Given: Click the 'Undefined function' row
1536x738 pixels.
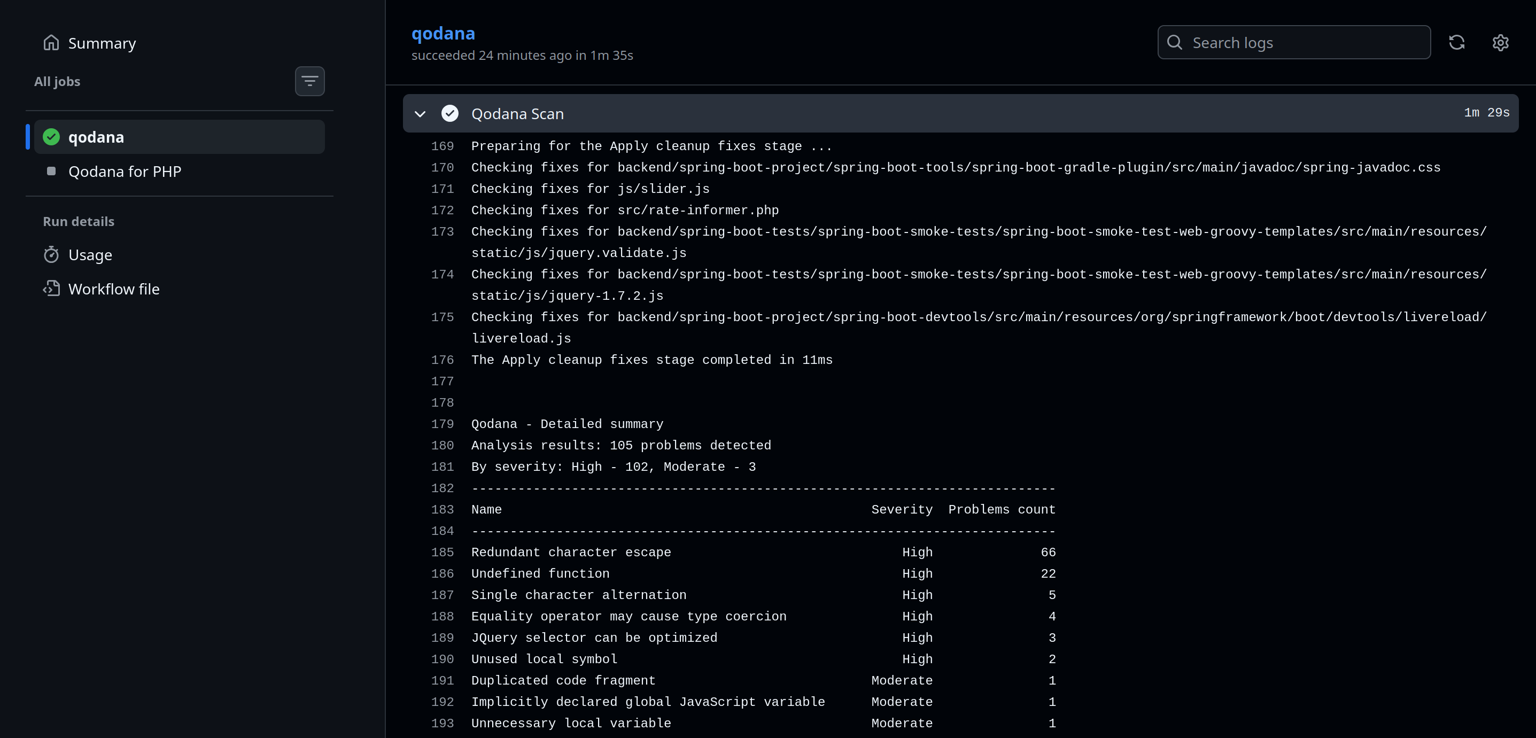Looking at the screenshot, I should [763, 573].
